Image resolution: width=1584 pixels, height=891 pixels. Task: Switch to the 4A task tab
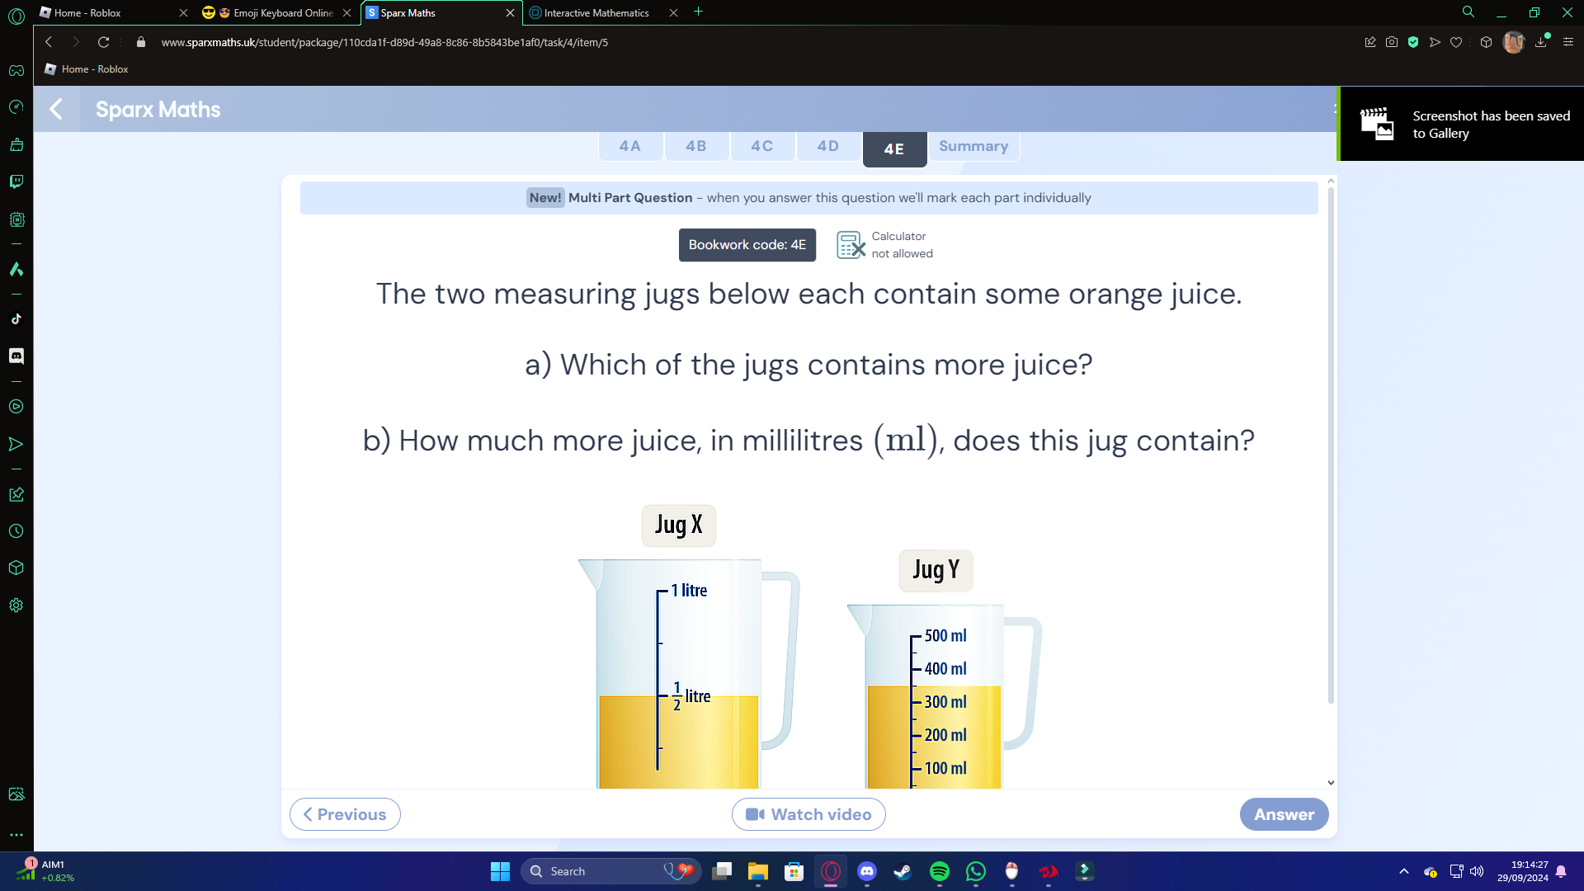click(630, 146)
